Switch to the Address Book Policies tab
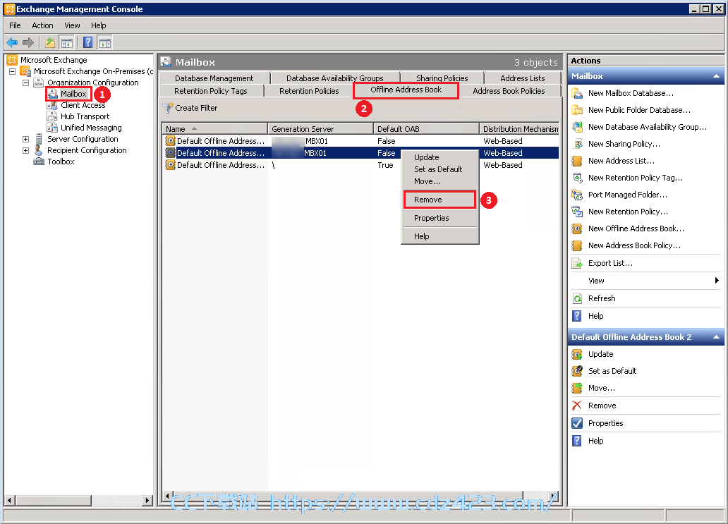728x524 pixels. (x=509, y=91)
